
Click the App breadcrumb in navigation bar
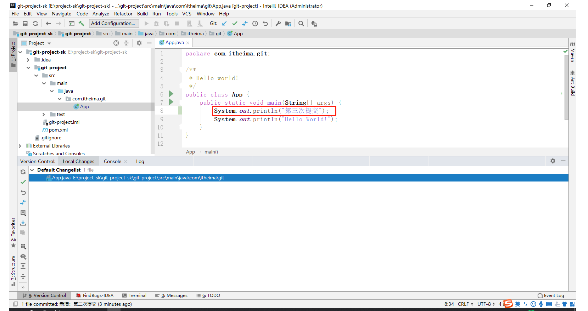click(x=235, y=33)
